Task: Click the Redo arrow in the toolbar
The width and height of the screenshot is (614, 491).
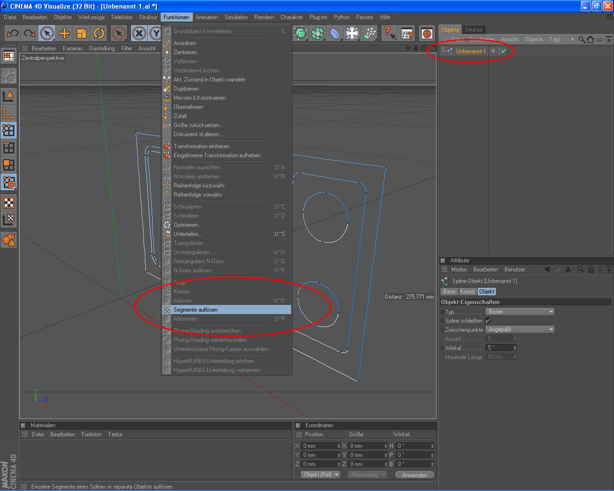Action: point(29,33)
